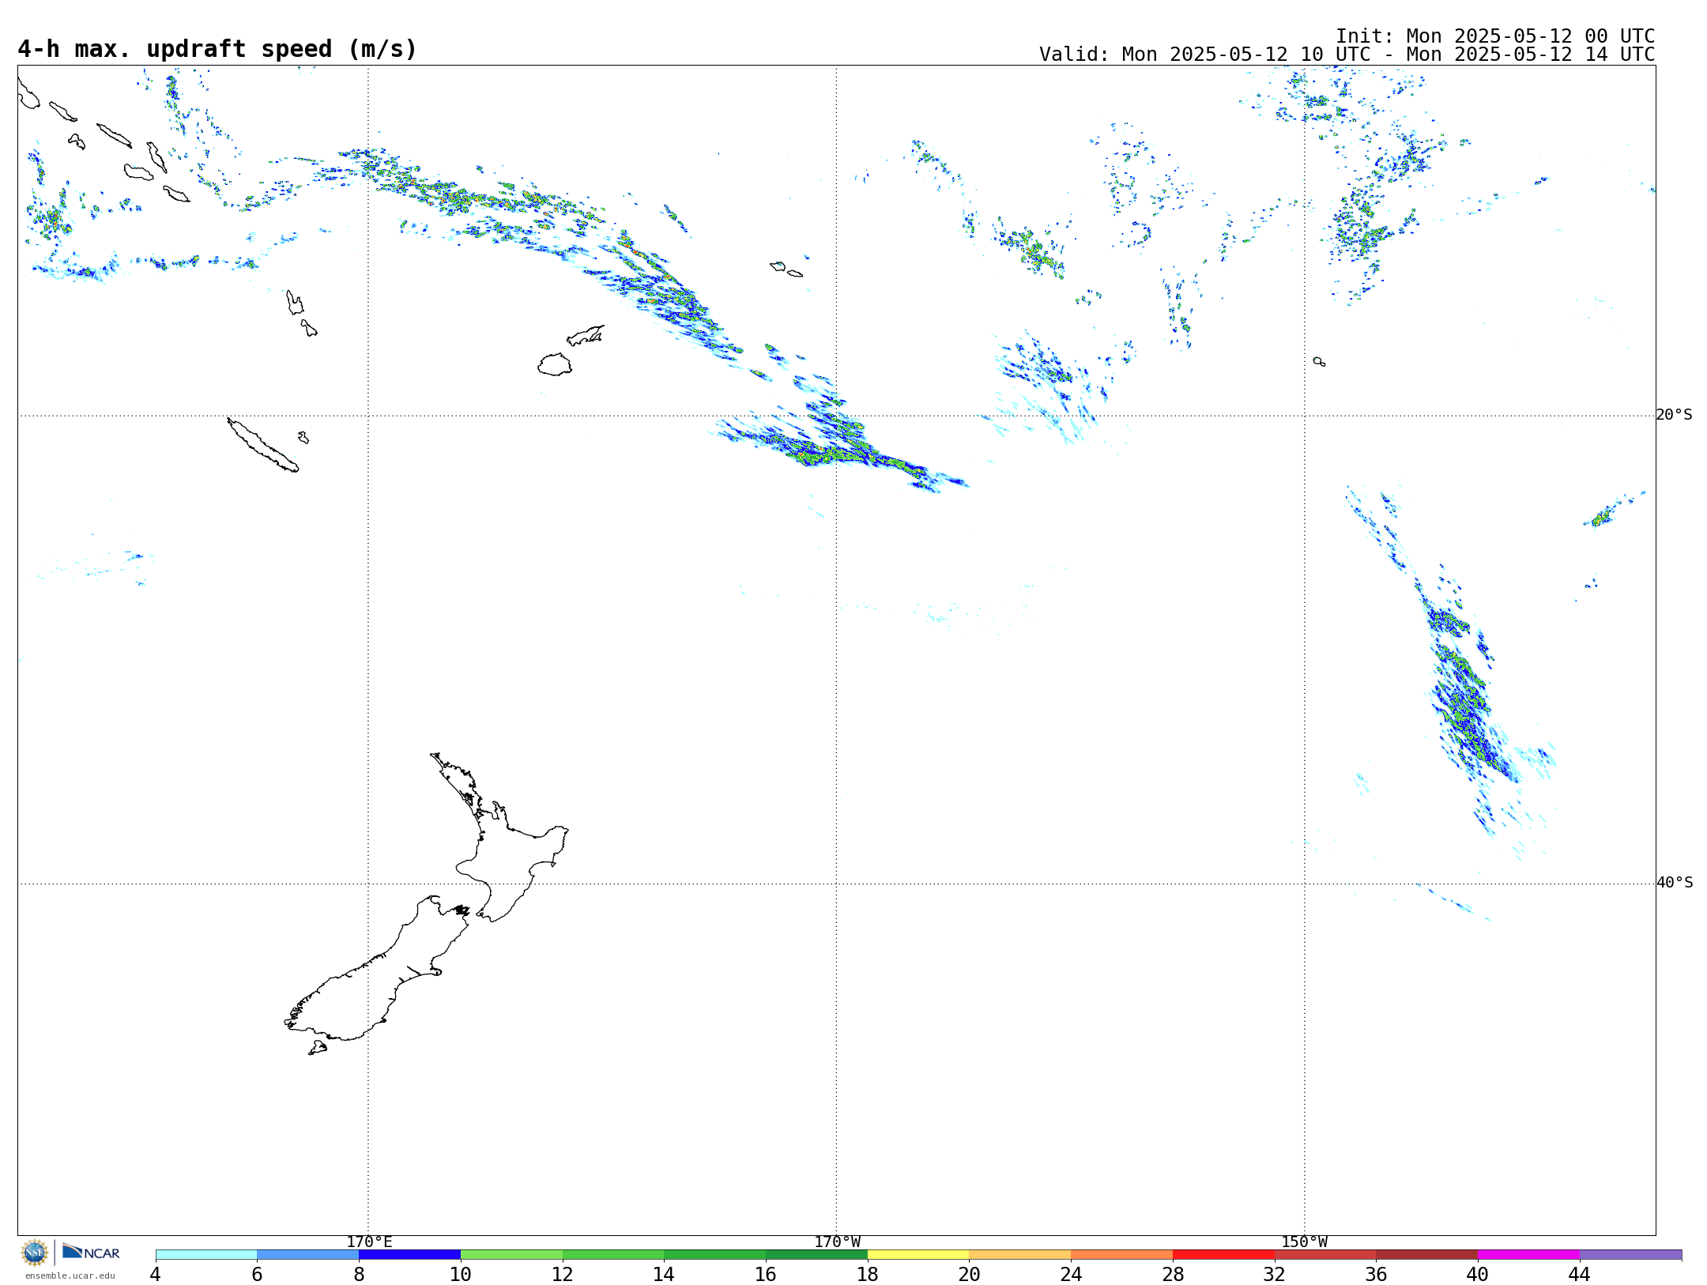Click the light green 10-12 color swatch

(511, 1254)
